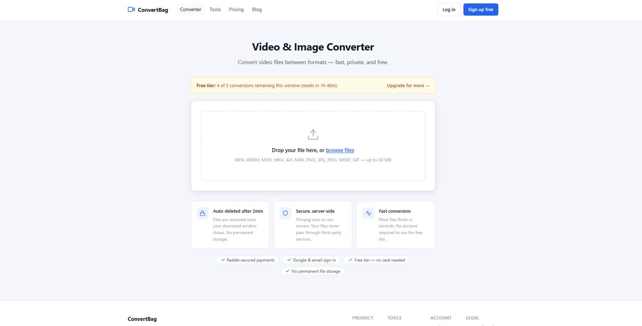Screen dimensions: 642x326
Task: Click the upload arrow icon in drop zone
Action: point(313,135)
